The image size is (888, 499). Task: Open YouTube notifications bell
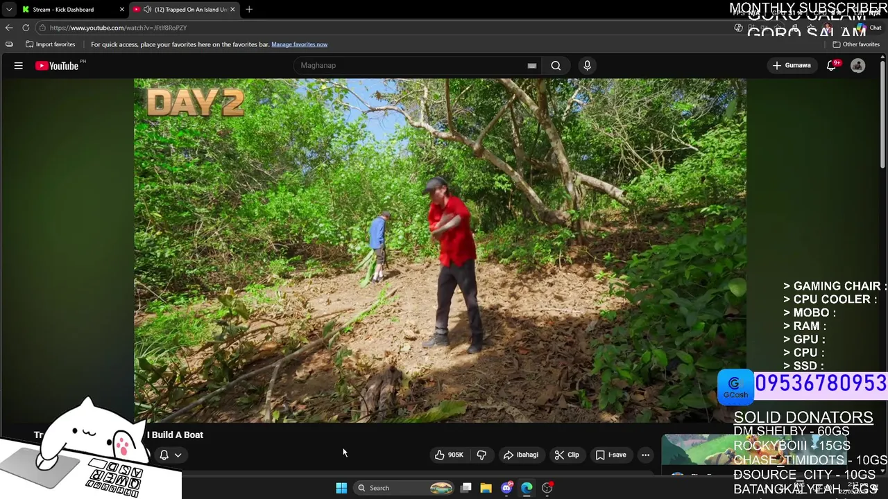coord(831,65)
